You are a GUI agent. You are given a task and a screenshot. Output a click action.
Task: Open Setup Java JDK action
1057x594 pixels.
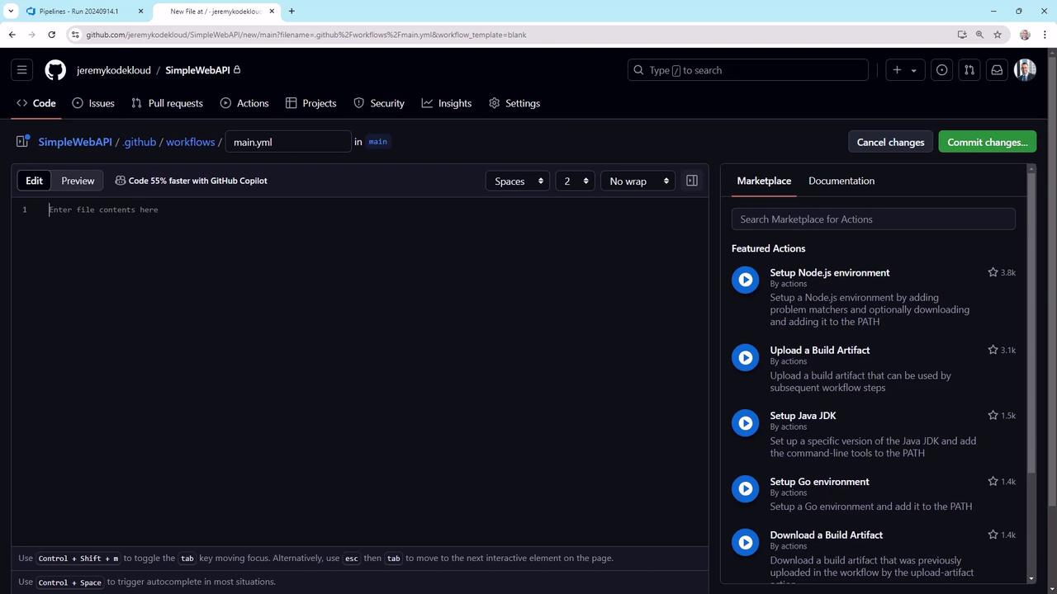[x=803, y=416]
